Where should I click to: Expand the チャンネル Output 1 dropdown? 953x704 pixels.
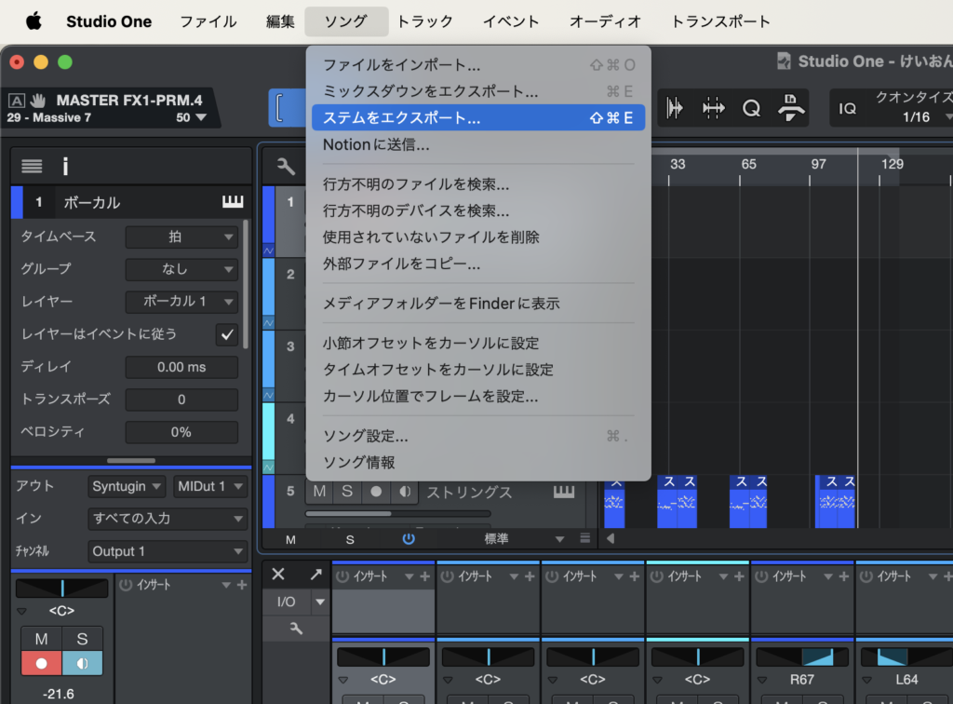[x=168, y=551]
